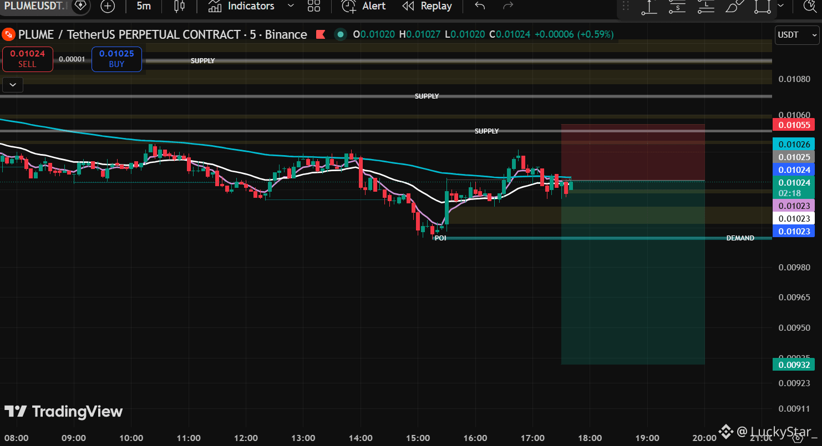The height and width of the screenshot is (446, 822).
Task: Click the spread value 0.00001
Action: click(x=72, y=59)
